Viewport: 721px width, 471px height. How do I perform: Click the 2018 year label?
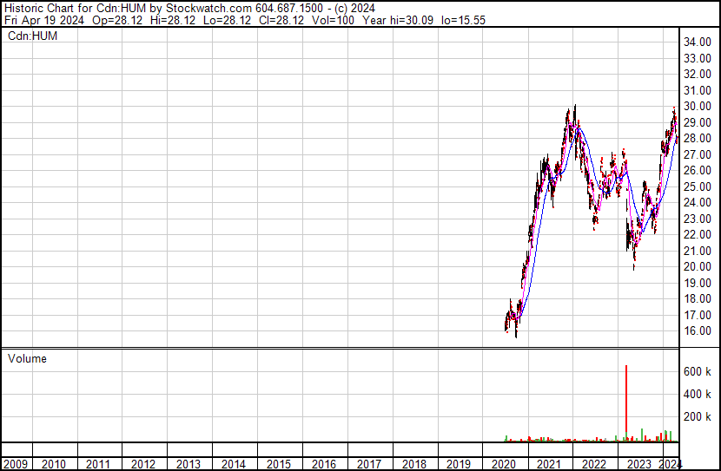414,464
